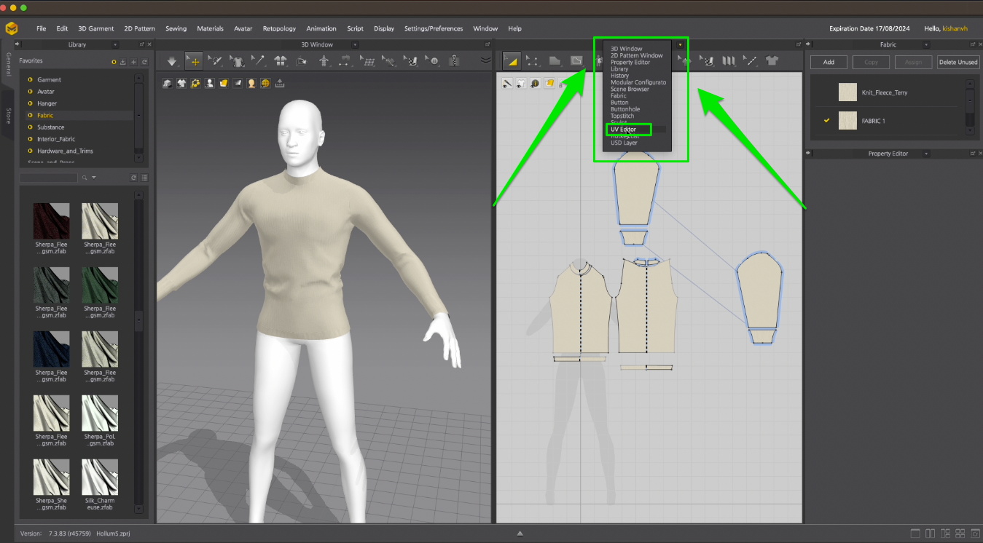
Task: Switch to the Store side tab
Action: click(8, 116)
